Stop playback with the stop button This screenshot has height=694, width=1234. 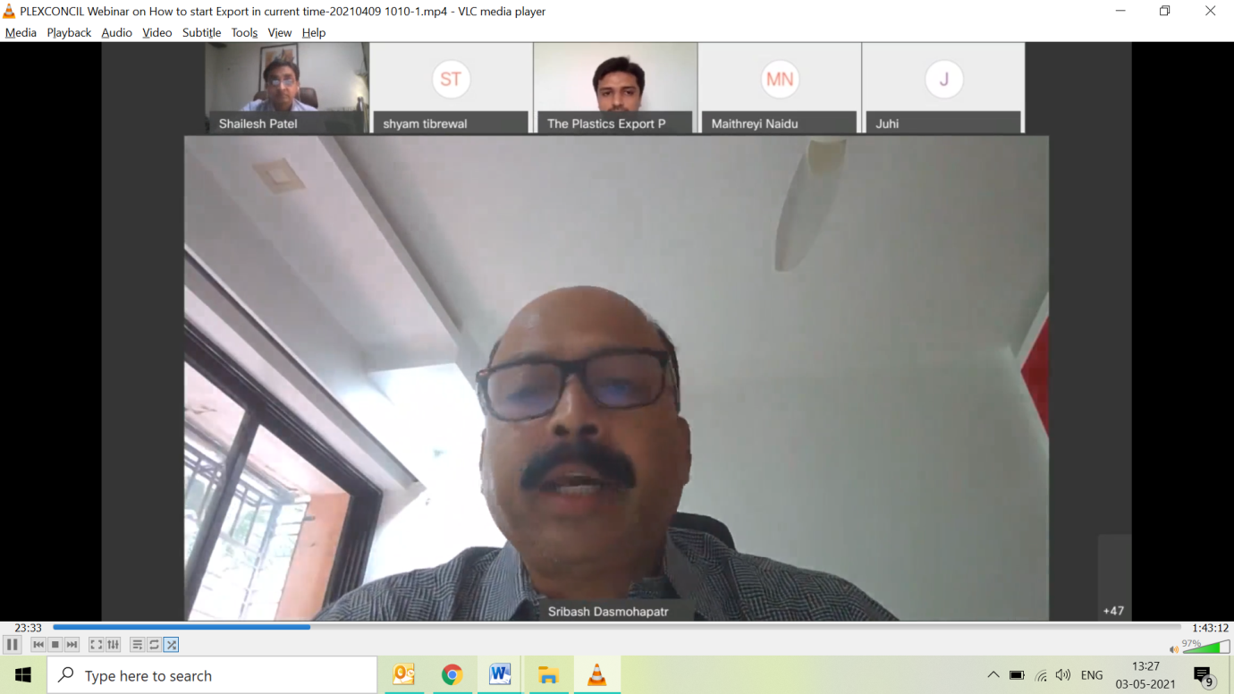point(55,645)
